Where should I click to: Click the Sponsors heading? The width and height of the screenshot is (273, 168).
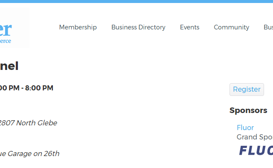248,110
